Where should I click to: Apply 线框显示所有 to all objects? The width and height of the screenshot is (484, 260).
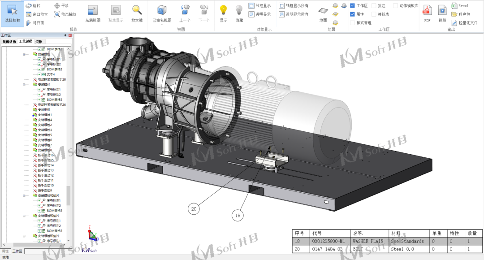pyautogui.click(x=294, y=5)
